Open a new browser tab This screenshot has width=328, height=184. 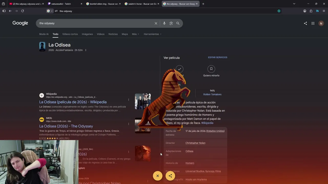tap(203, 4)
